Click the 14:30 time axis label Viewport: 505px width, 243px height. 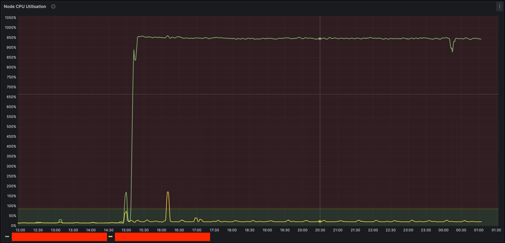pos(108,230)
